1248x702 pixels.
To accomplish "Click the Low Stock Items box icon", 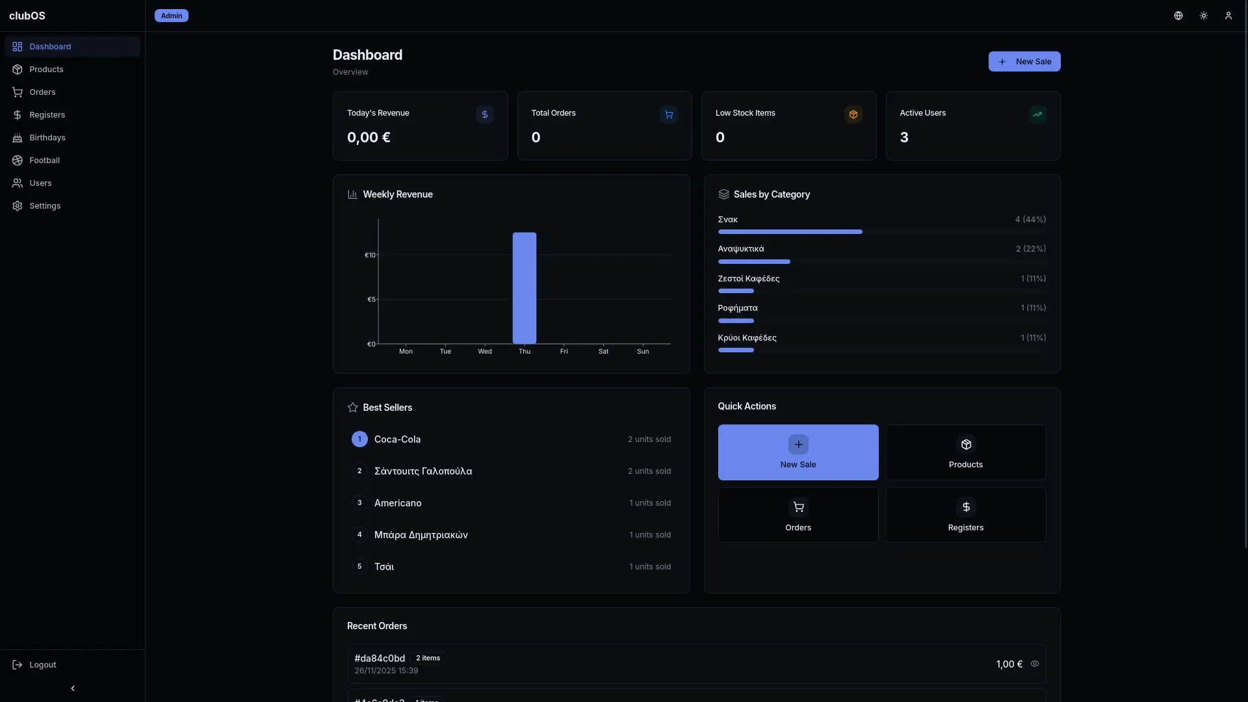I will (x=853, y=114).
